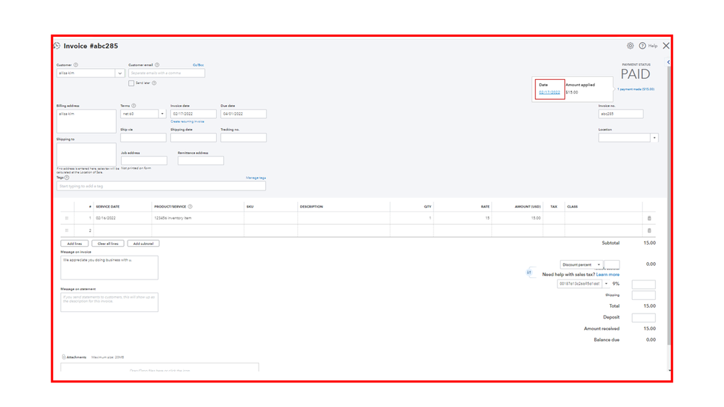Open the Location dropdown arrow
Viewport: 724px width, 407px height.
pyautogui.click(x=654, y=138)
